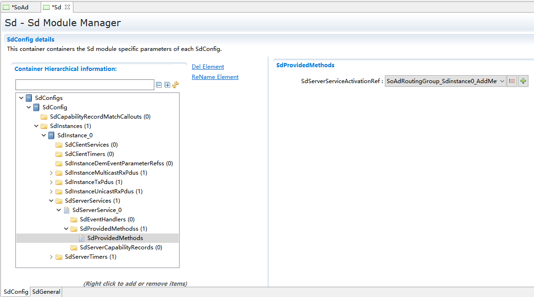The height and width of the screenshot is (297, 534).
Task: Collapse the SdInstance_0 node
Action: point(44,135)
